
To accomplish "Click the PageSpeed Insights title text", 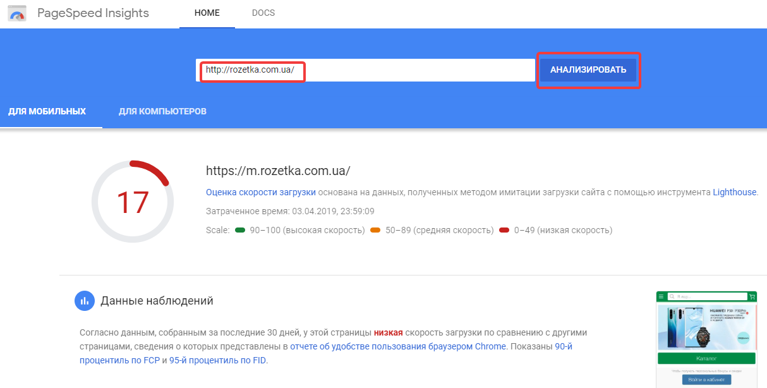I will point(94,13).
